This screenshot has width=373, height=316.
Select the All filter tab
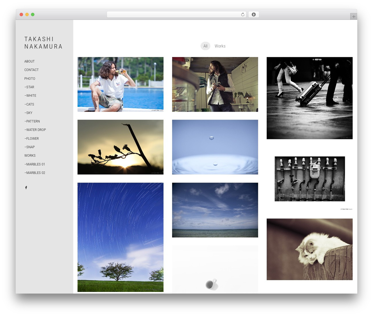[205, 46]
